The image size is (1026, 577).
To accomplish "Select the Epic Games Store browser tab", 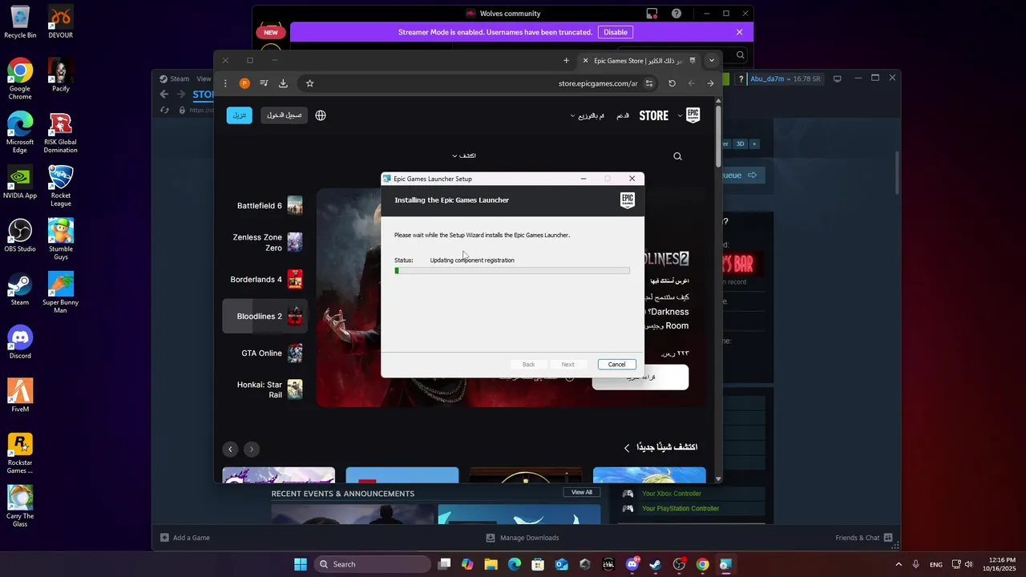I will (639, 60).
